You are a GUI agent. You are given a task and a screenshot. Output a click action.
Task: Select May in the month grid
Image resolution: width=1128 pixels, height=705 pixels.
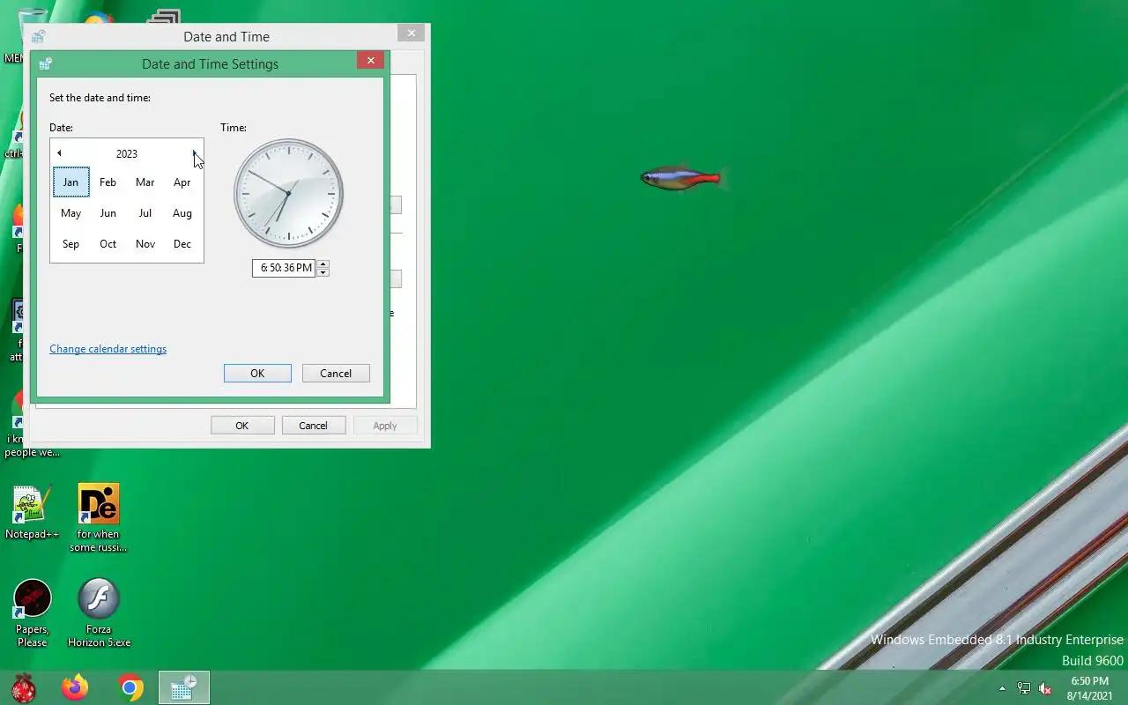coord(70,213)
